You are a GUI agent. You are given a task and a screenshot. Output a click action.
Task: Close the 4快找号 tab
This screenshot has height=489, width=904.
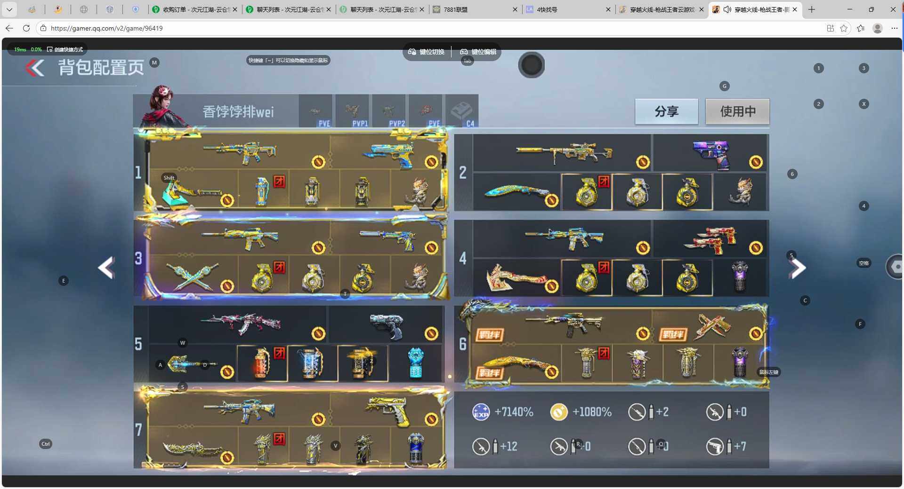(x=608, y=9)
